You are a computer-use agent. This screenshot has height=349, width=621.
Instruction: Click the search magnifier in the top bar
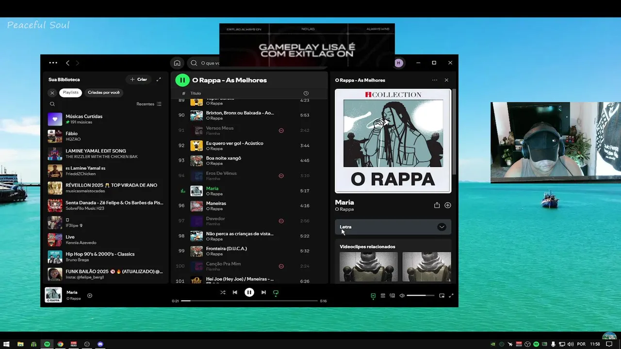coord(194,63)
